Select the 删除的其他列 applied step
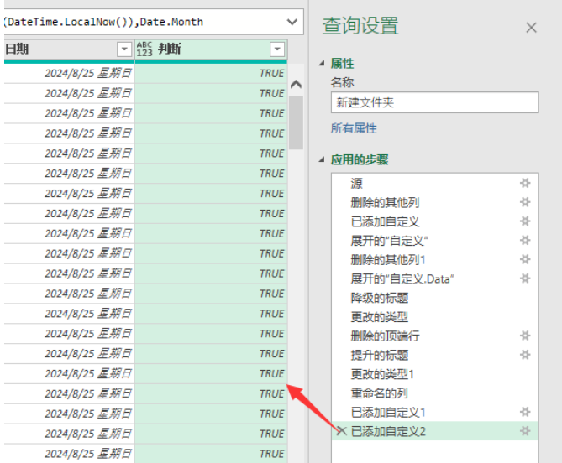The height and width of the screenshot is (463, 562). [x=385, y=202]
